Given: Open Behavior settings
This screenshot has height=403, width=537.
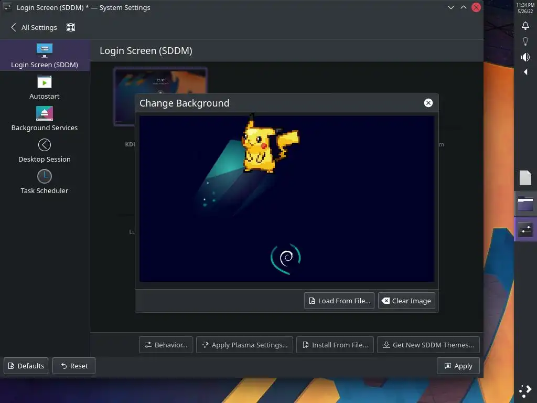Looking at the screenshot, I should pos(166,345).
